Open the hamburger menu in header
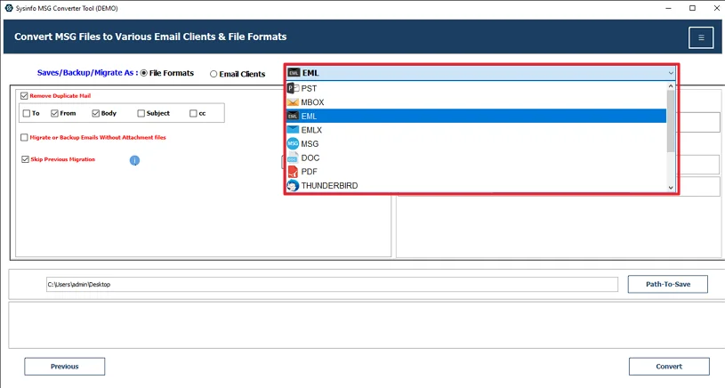The width and height of the screenshot is (725, 388). click(701, 37)
